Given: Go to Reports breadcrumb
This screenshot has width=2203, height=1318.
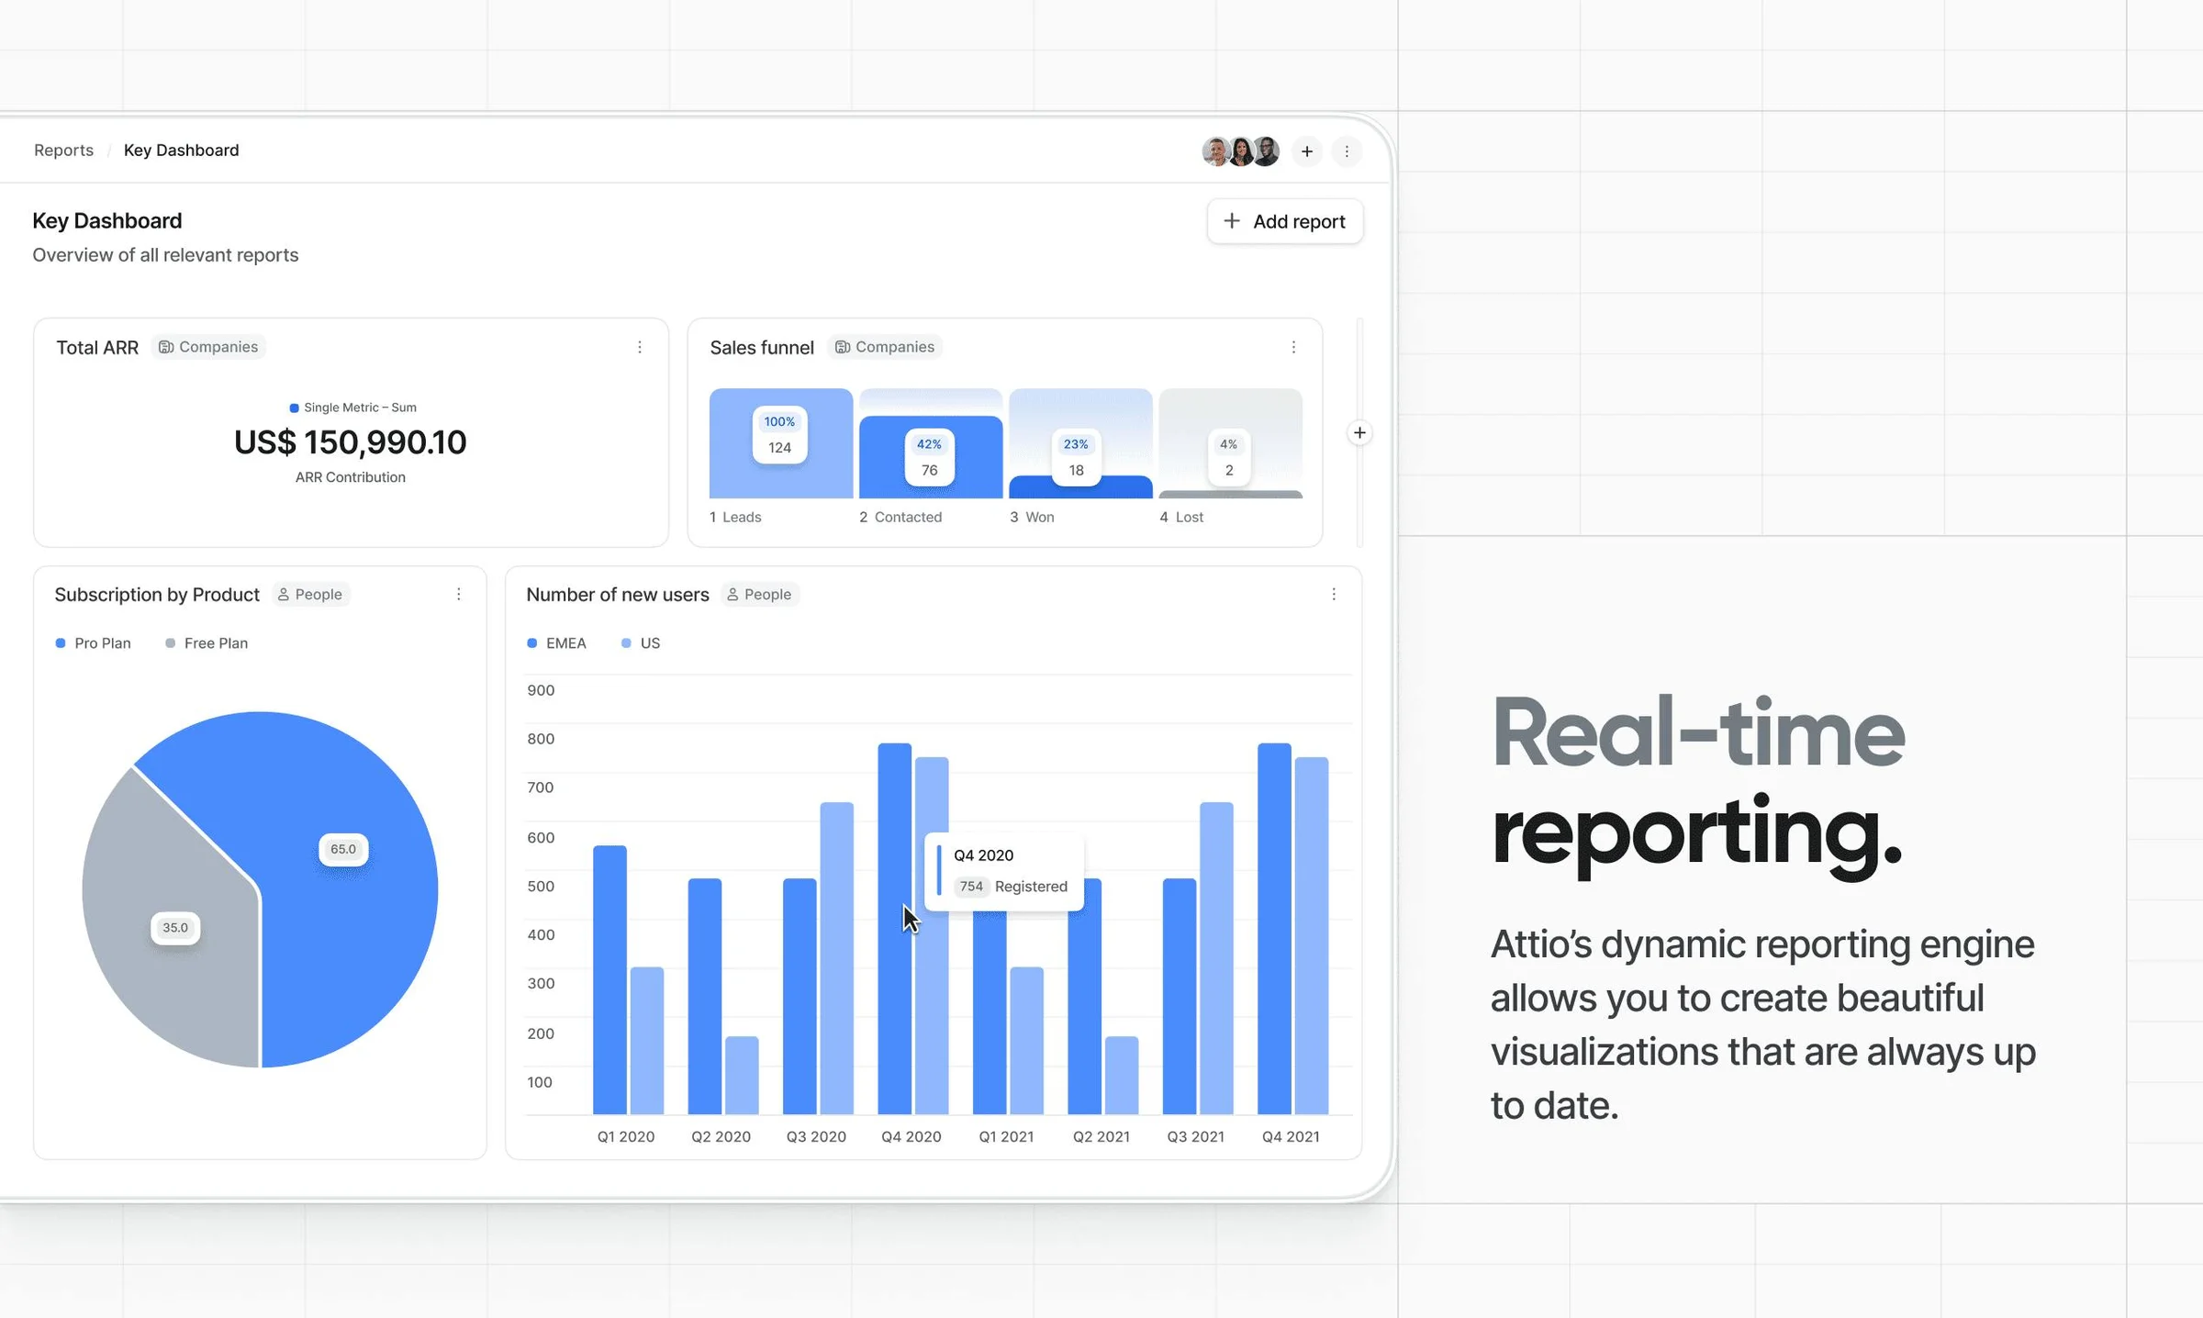Looking at the screenshot, I should coord(63,150).
